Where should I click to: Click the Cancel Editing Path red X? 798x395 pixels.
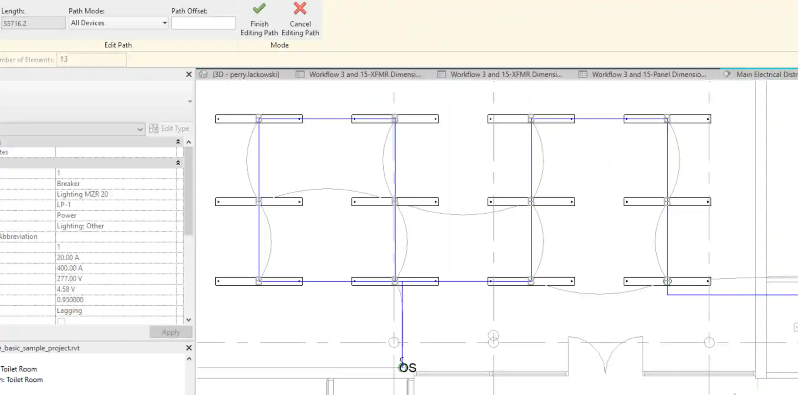tap(300, 8)
